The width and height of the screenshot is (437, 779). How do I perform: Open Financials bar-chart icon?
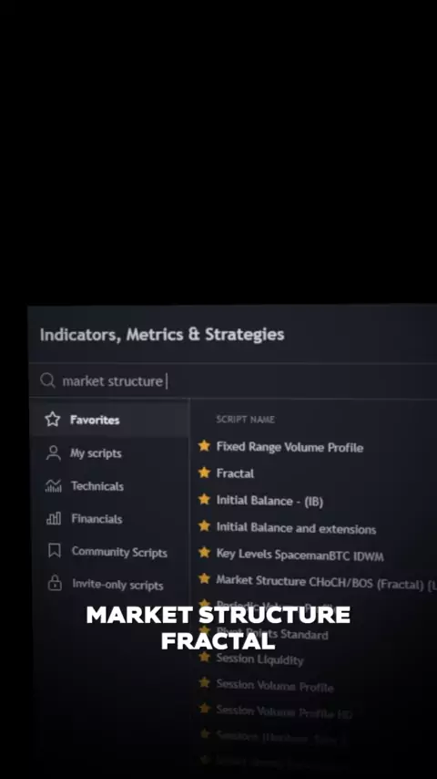[54, 519]
